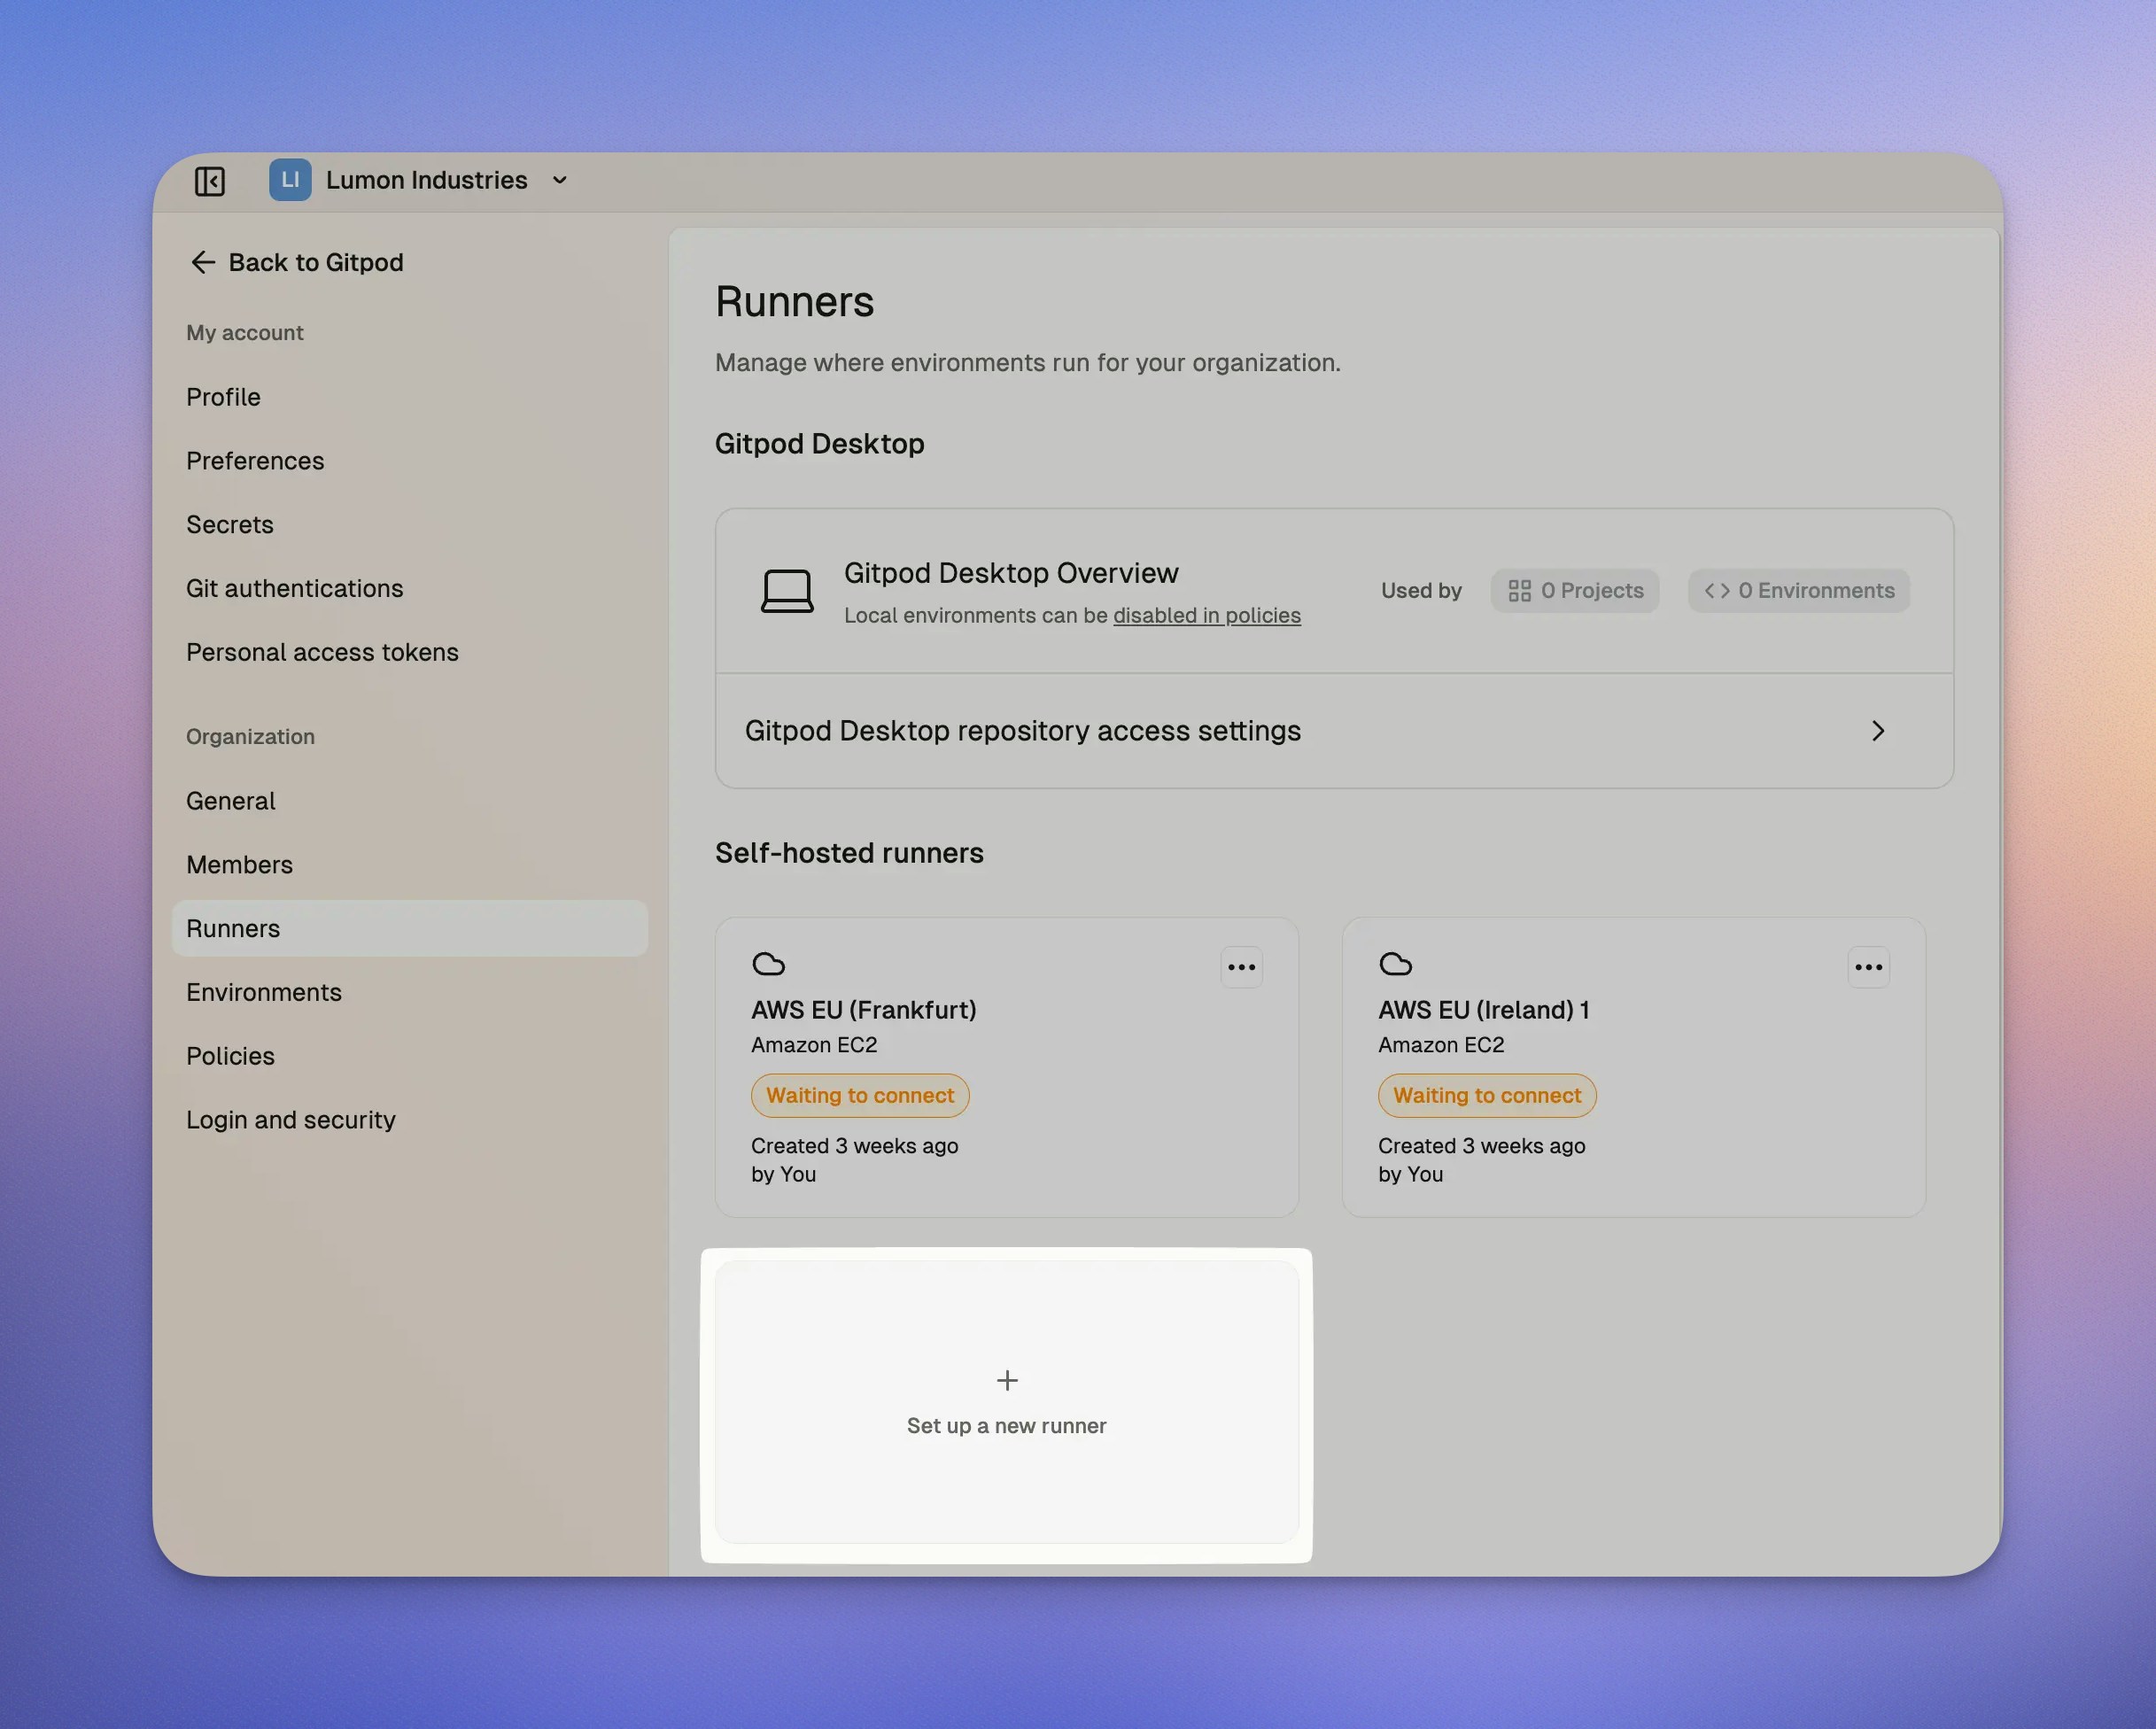Go to the Profile settings page
The width and height of the screenshot is (2156, 1729).
click(223, 397)
